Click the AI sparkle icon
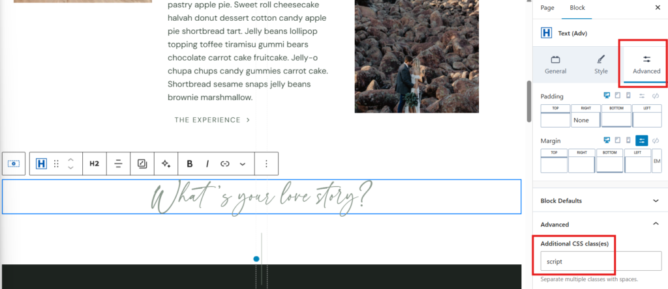The image size is (668, 289). (166, 164)
